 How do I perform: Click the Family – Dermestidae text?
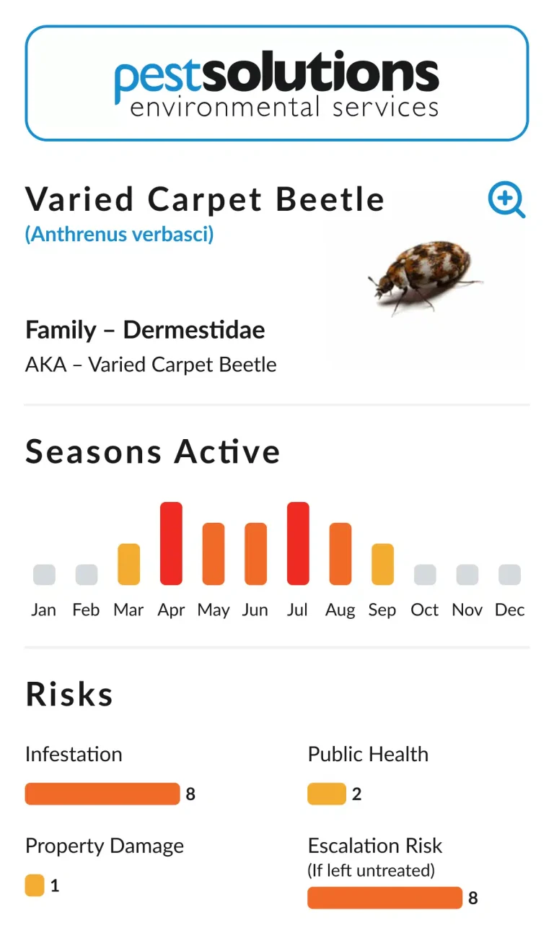(x=145, y=330)
